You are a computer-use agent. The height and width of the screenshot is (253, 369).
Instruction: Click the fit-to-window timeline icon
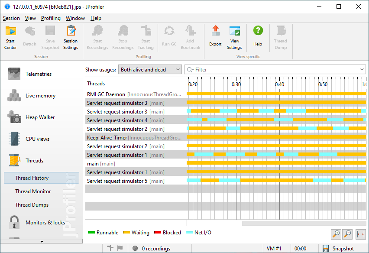pos(360,234)
